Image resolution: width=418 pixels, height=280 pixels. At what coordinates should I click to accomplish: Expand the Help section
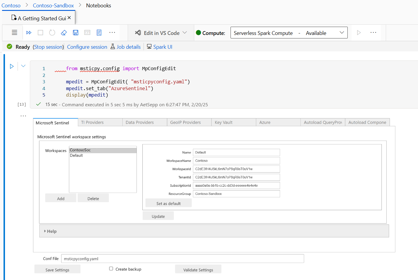pos(50,231)
